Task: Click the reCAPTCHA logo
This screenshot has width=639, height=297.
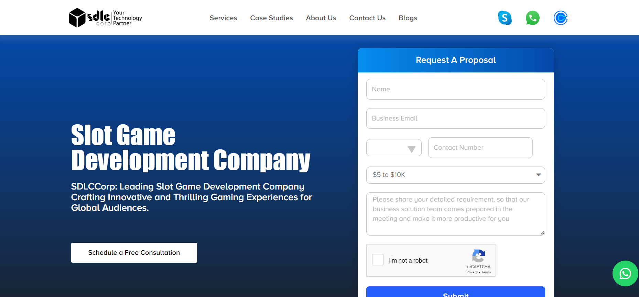Action: pyautogui.click(x=479, y=256)
